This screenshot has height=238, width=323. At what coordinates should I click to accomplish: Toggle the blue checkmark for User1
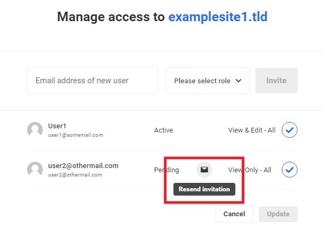[289, 130]
